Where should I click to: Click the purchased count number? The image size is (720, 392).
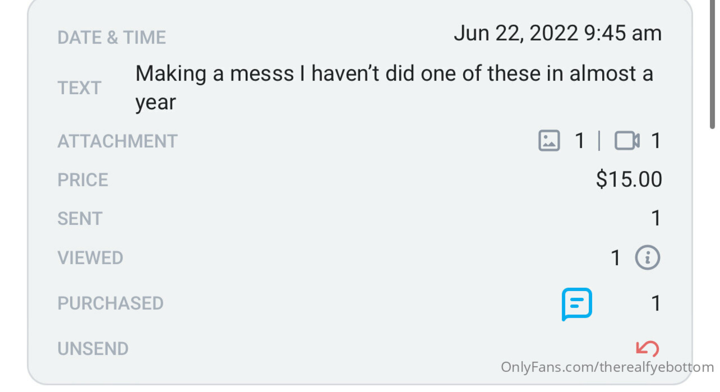click(656, 303)
